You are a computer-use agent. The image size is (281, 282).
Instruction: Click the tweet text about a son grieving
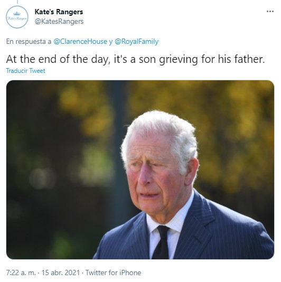[135, 59]
